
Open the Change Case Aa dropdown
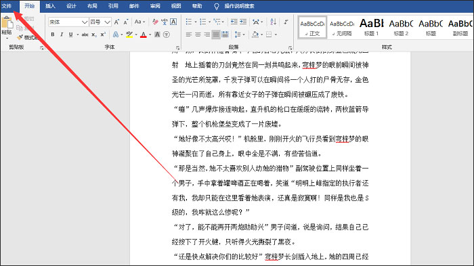tap(139, 22)
